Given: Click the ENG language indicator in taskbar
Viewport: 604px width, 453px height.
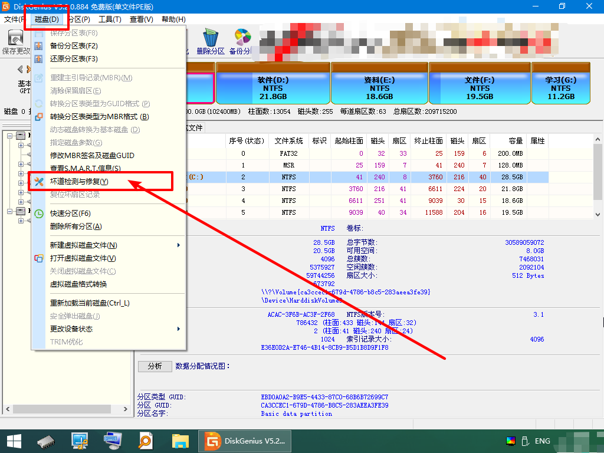Looking at the screenshot, I should click(541, 441).
